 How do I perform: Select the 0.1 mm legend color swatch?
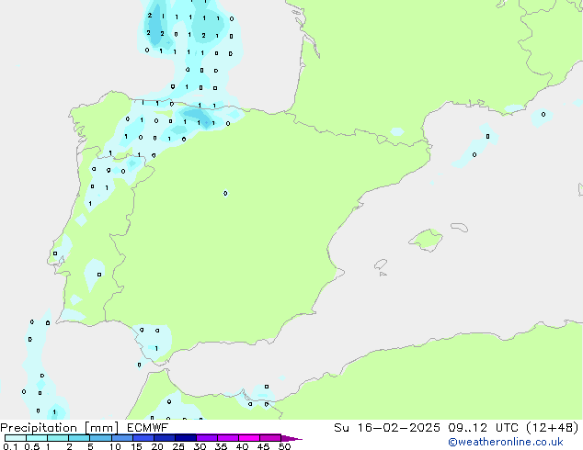tap(16, 438)
